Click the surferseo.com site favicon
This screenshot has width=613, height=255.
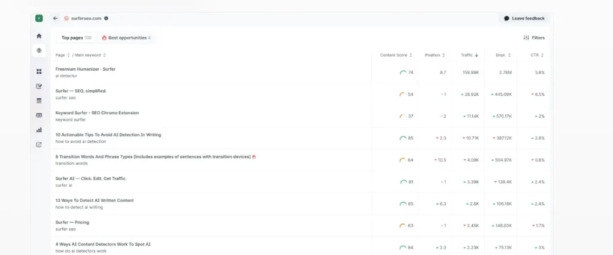[x=66, y=18]
